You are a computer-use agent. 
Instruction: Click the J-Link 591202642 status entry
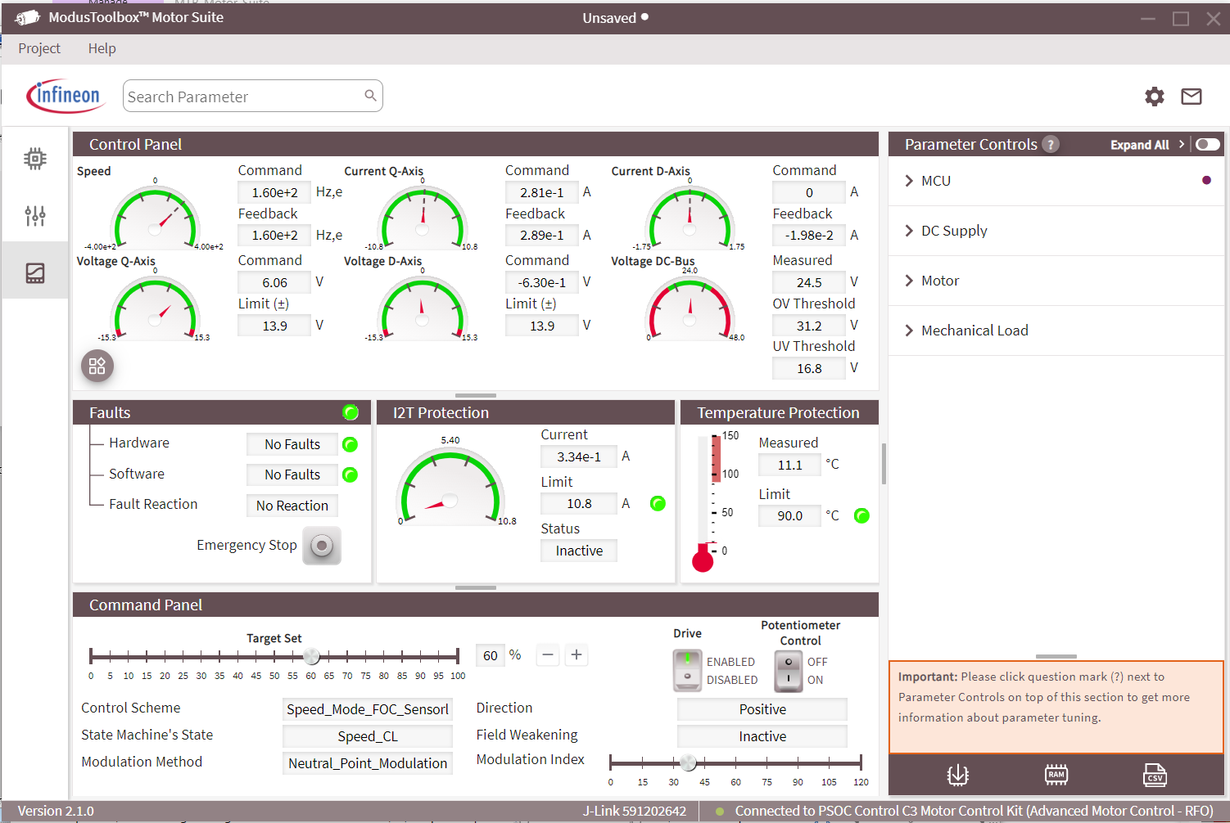[635, 812]
